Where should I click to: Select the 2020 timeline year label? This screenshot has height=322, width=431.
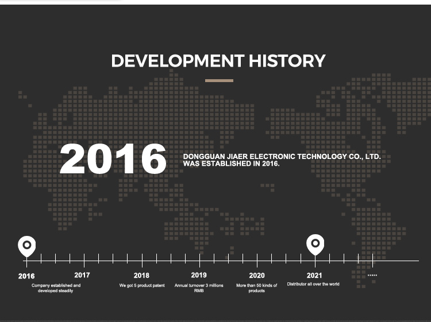pyautogui.click(x=257, y=276)
